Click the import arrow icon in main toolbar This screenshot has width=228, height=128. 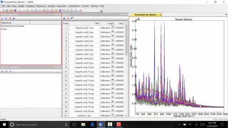pos(7,10)
